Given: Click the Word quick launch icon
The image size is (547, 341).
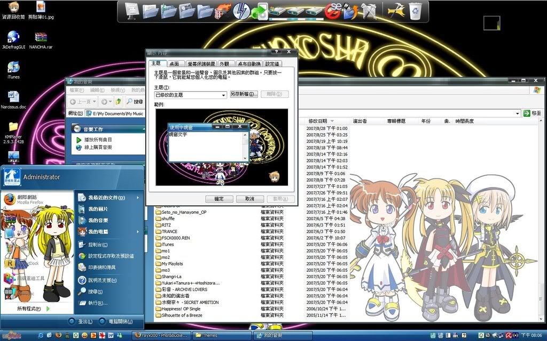Looking at the screenshot, I should 111,336.
